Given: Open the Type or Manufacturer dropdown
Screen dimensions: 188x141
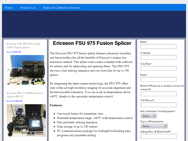Looking at the screenshot, I should (154, 126).
